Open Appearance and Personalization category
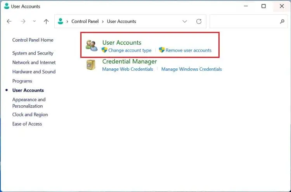Screen dimensions: 291x192 [x=29, y=103]
